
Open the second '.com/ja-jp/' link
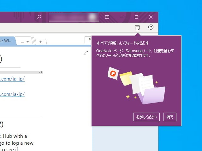(12, 94)
